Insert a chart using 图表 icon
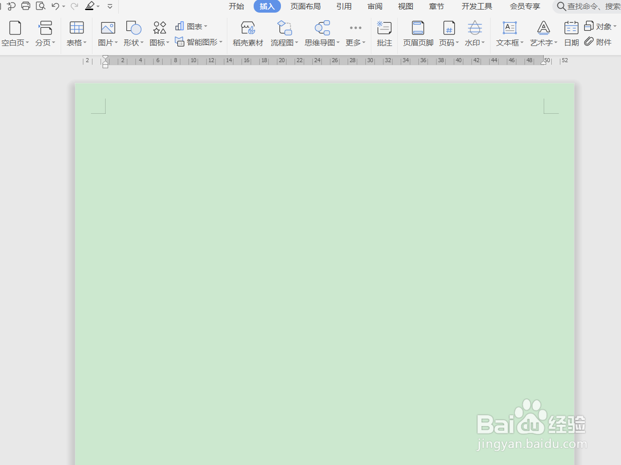 pyautogui.click(x=179, y=26)
